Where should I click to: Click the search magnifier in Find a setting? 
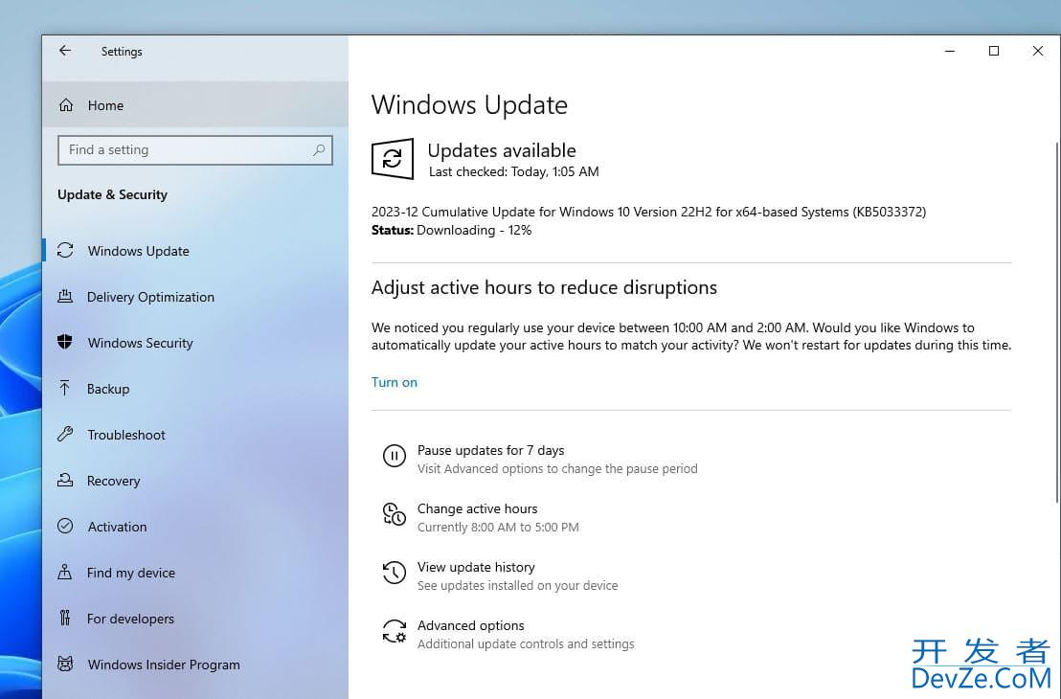click(x=319, y=150)
